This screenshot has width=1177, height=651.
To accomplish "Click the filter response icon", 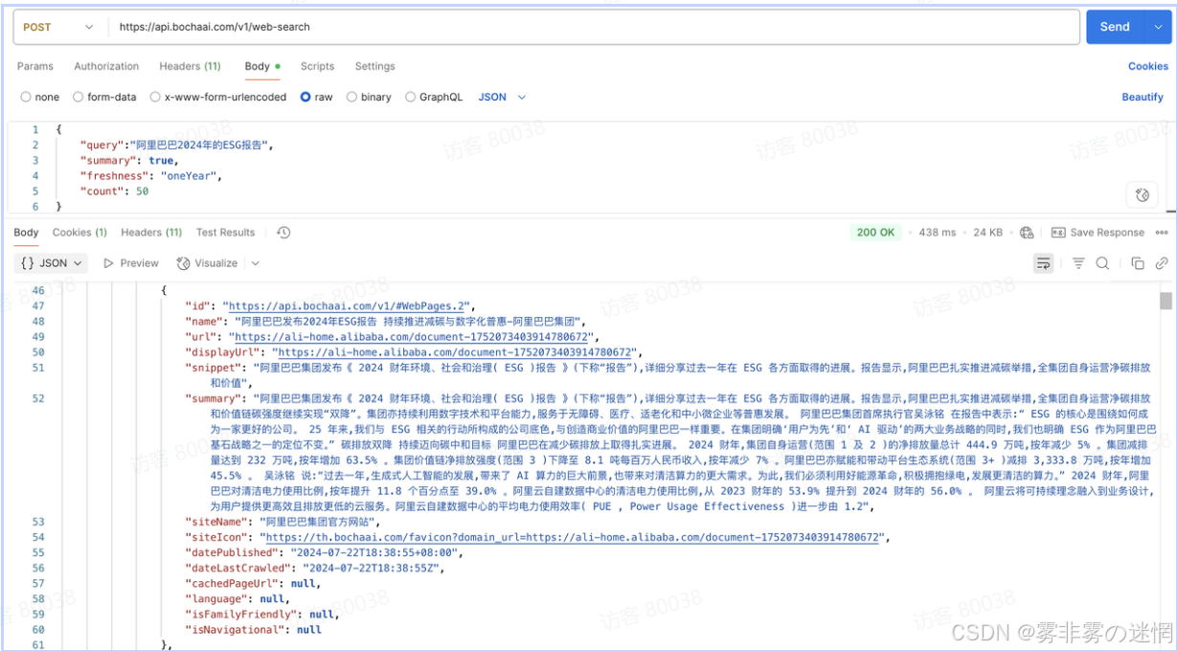I will (1078, 263).
